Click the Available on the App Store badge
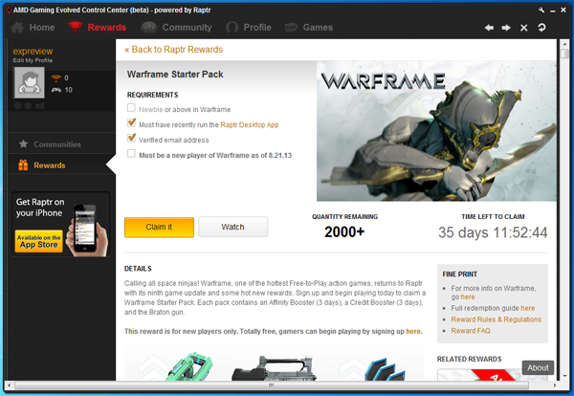Screen dimensions: 574x396 click(x=39, y=242)
